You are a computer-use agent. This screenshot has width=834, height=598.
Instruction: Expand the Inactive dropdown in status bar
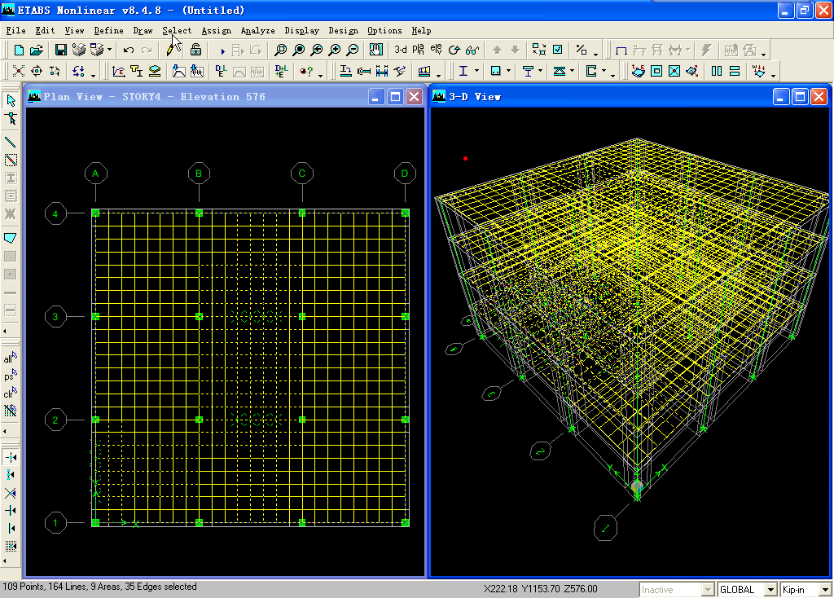click(x=708, y=590)
